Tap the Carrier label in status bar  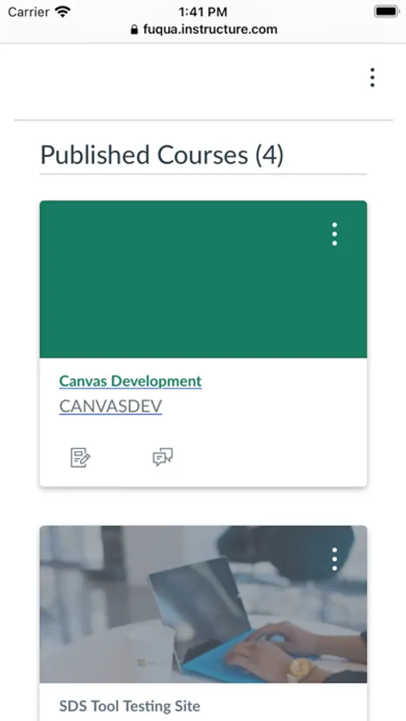(29, 11)
